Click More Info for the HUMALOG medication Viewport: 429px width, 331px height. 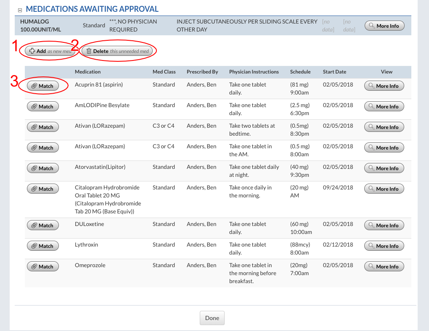[x=384, y=26]
